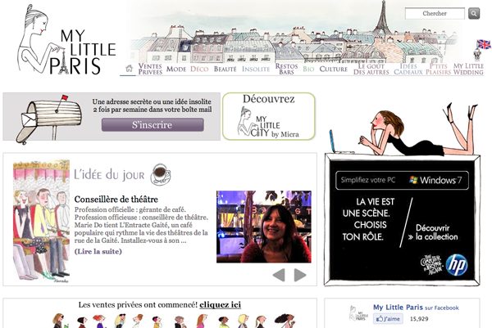Click the S'inscrire button
Screen dimensions: 492x328
[x=153, y=124]
